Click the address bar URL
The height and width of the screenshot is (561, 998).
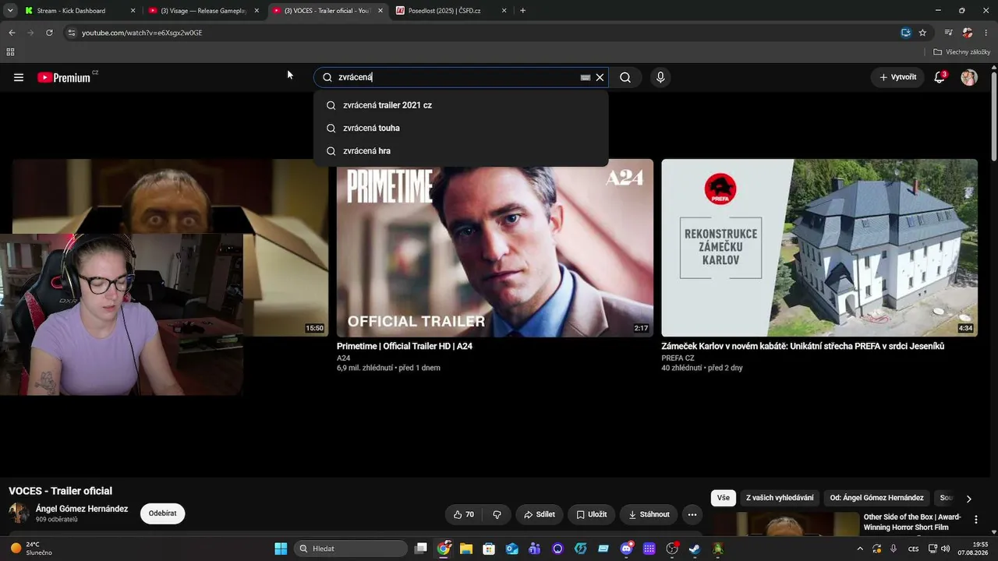(x=142, y=33)
